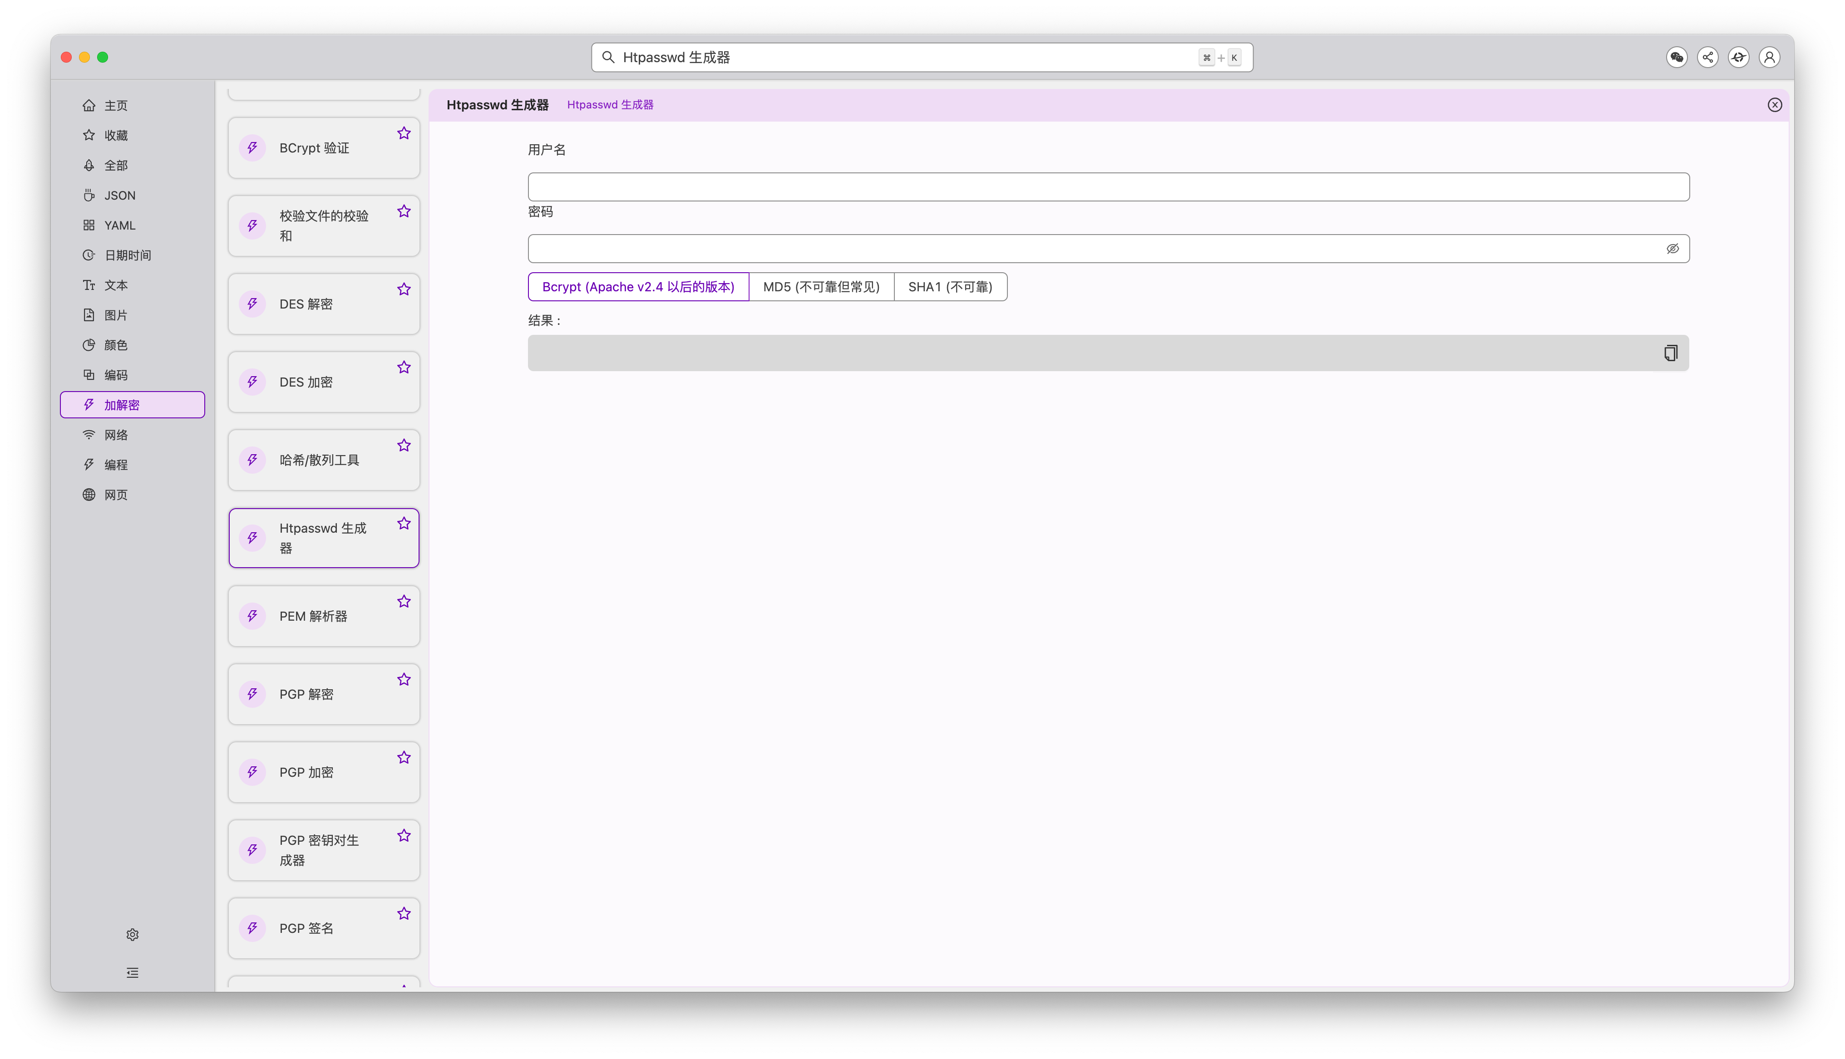Open the user account icon
Image resolution: width=1845 pixels, height=1059 pixels.
pyautogui.click(x=1769, y=57)
